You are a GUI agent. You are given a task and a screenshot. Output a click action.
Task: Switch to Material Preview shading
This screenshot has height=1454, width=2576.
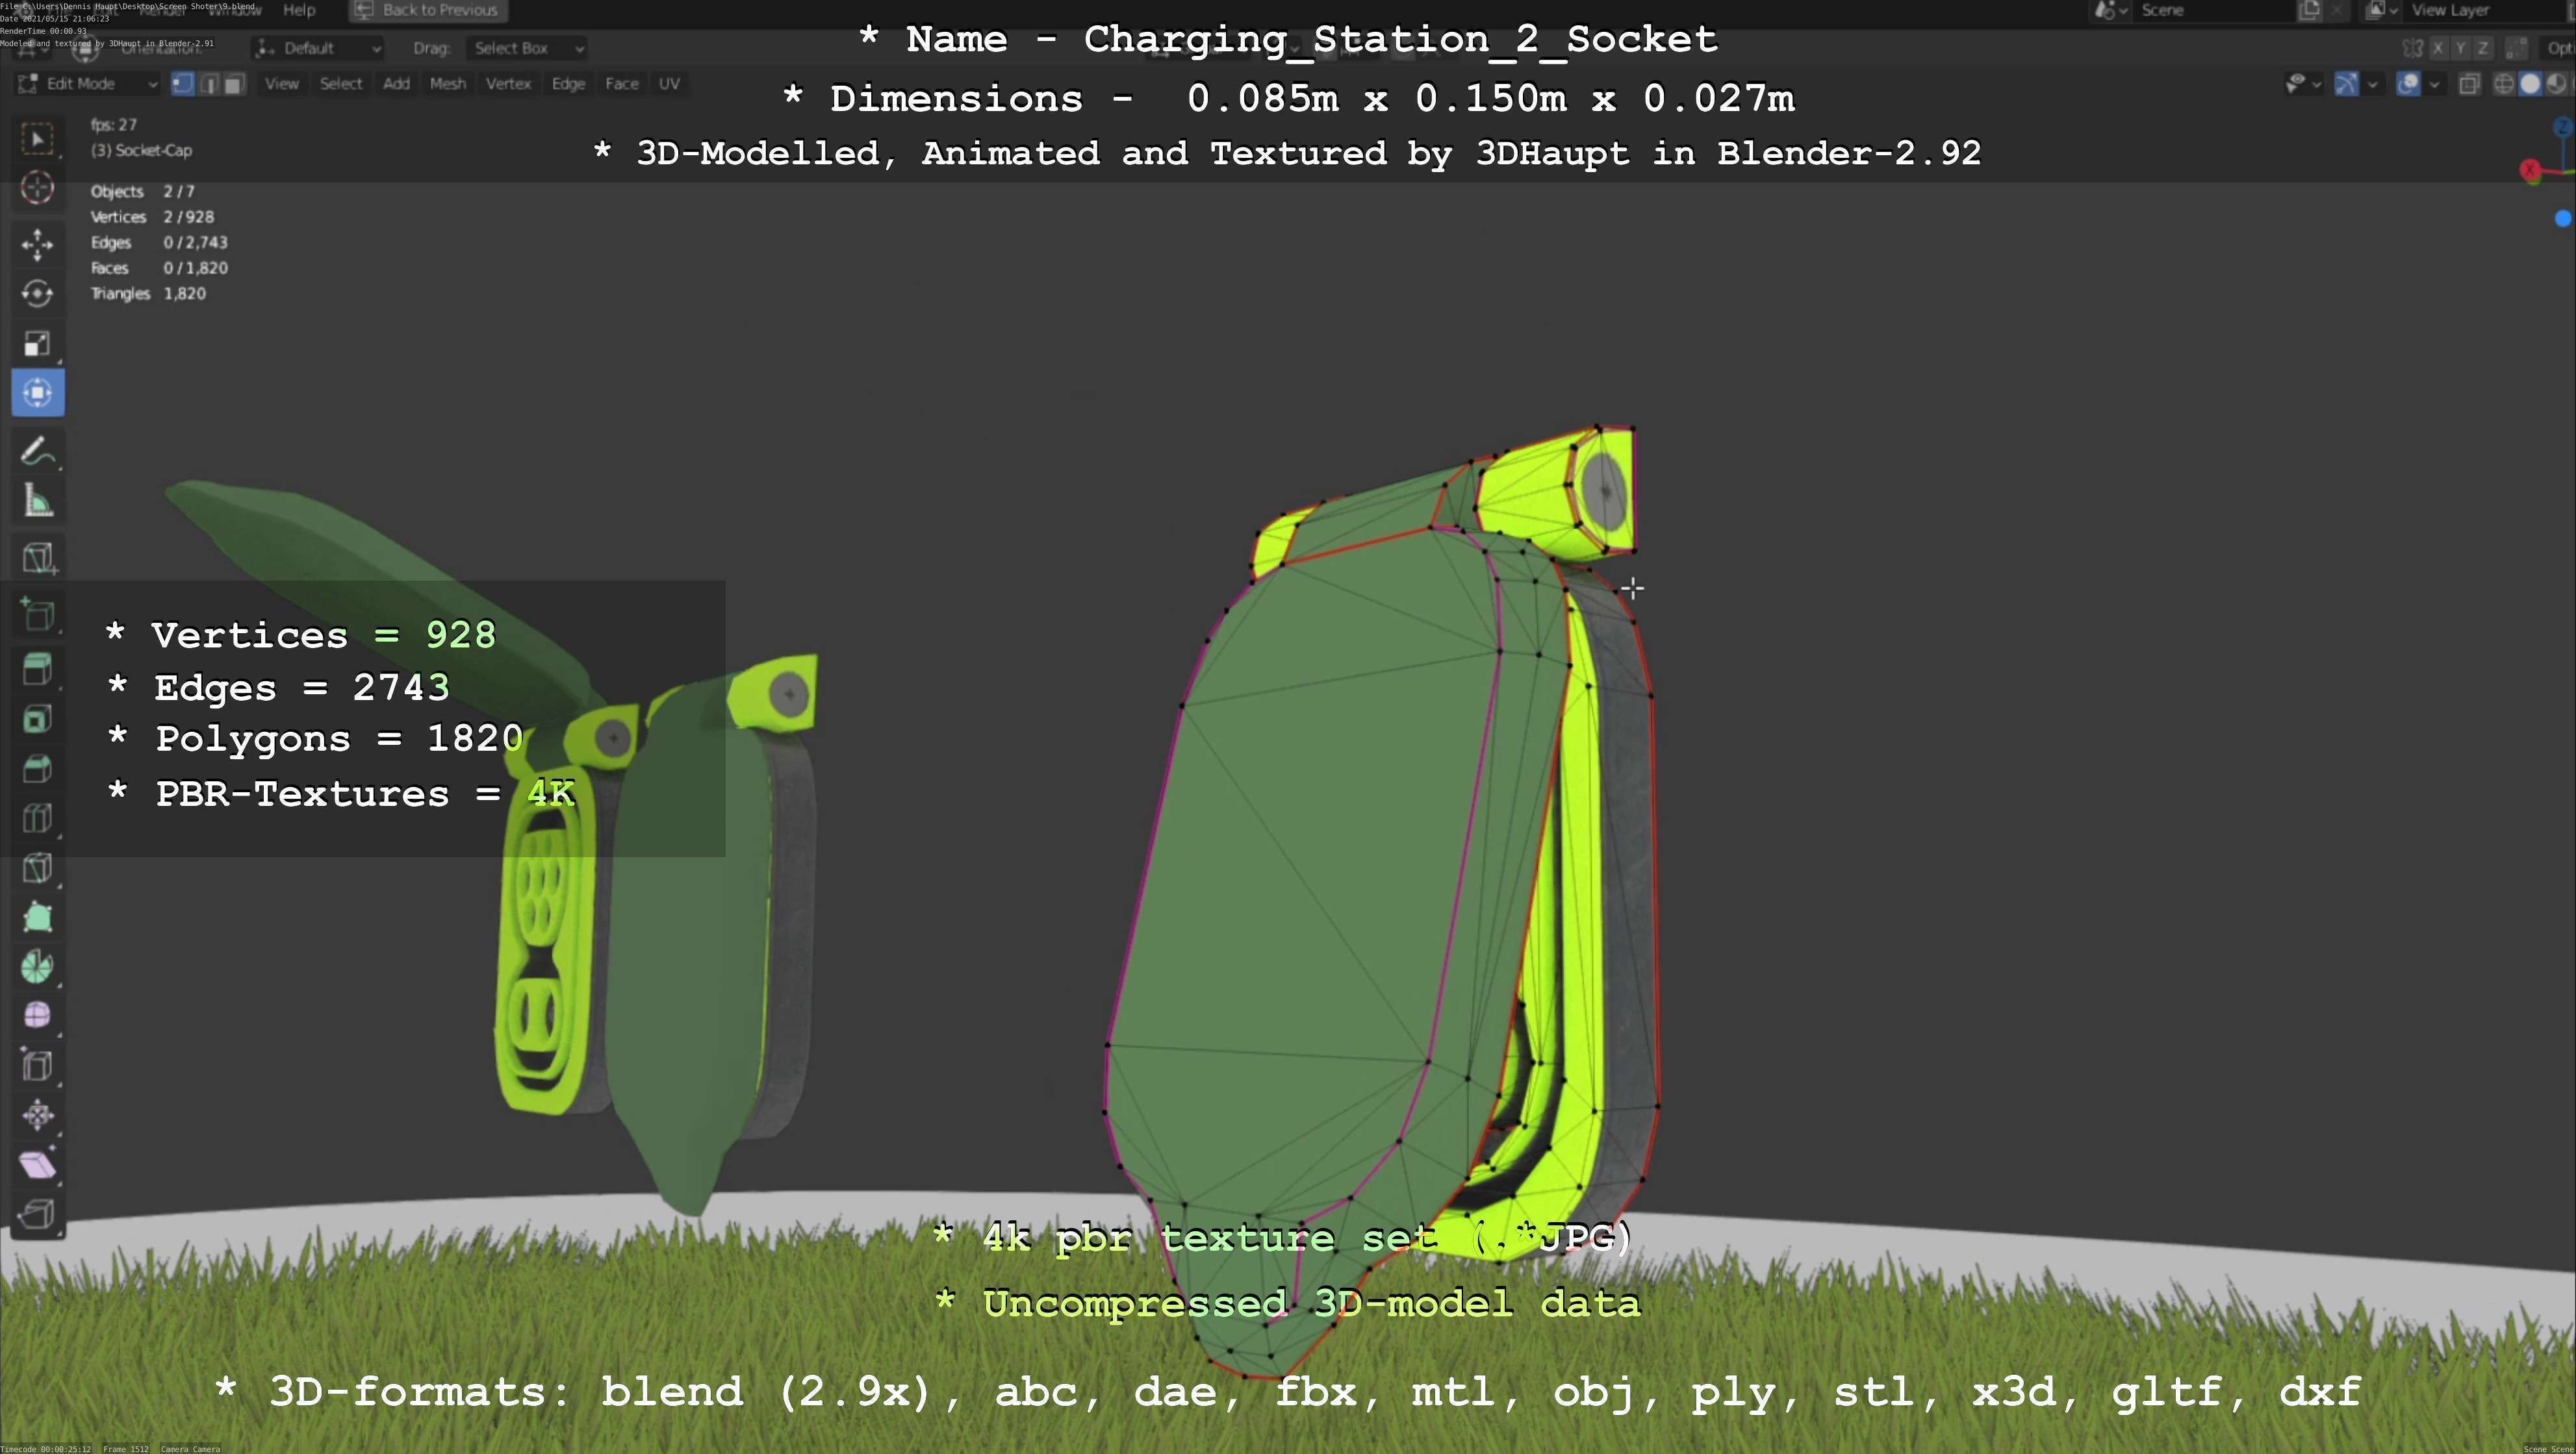point(2556,84)
